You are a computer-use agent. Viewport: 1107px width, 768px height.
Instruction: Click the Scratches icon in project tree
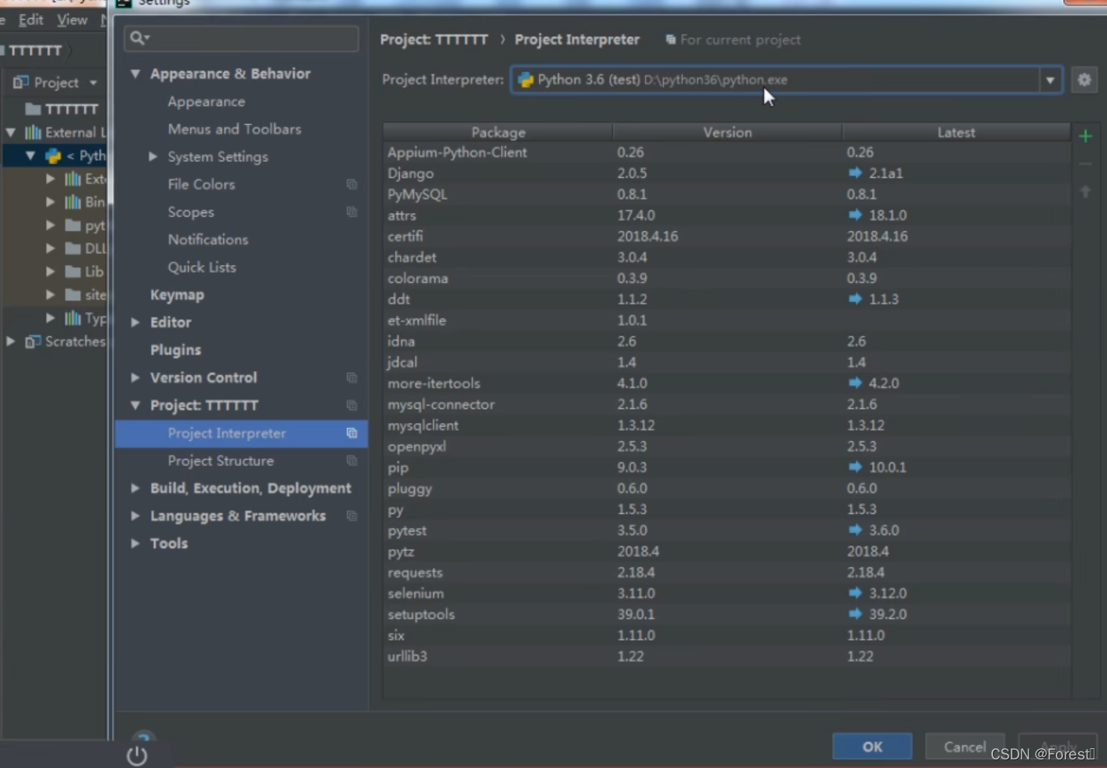[32, 341]
